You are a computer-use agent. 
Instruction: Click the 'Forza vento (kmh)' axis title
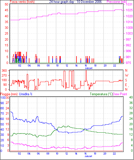tap(22, 2)
